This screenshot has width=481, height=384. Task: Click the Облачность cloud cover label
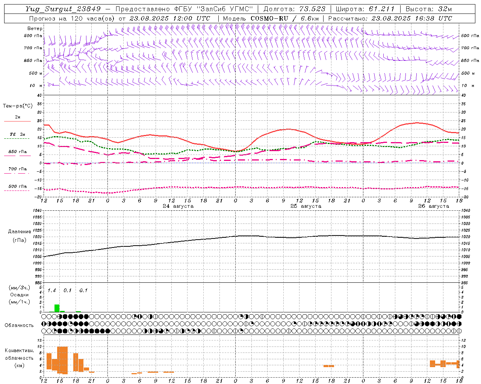point(19,325)
